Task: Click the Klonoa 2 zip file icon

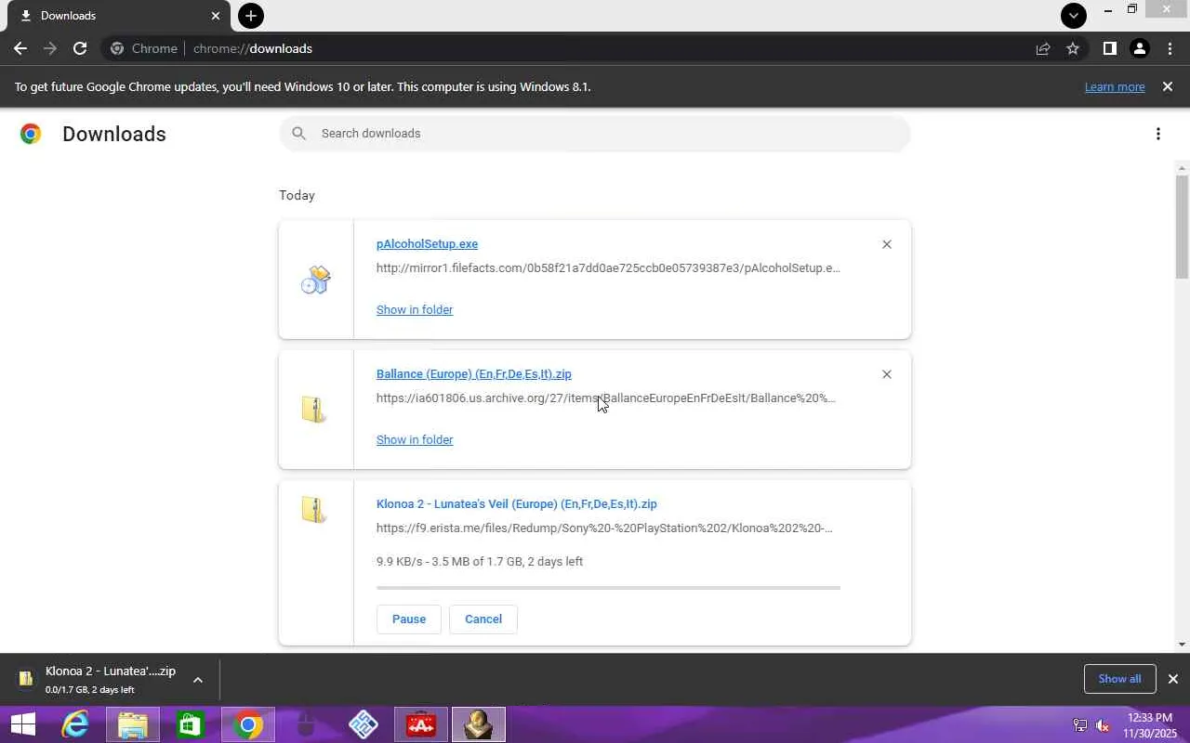Action: [314, 510]
